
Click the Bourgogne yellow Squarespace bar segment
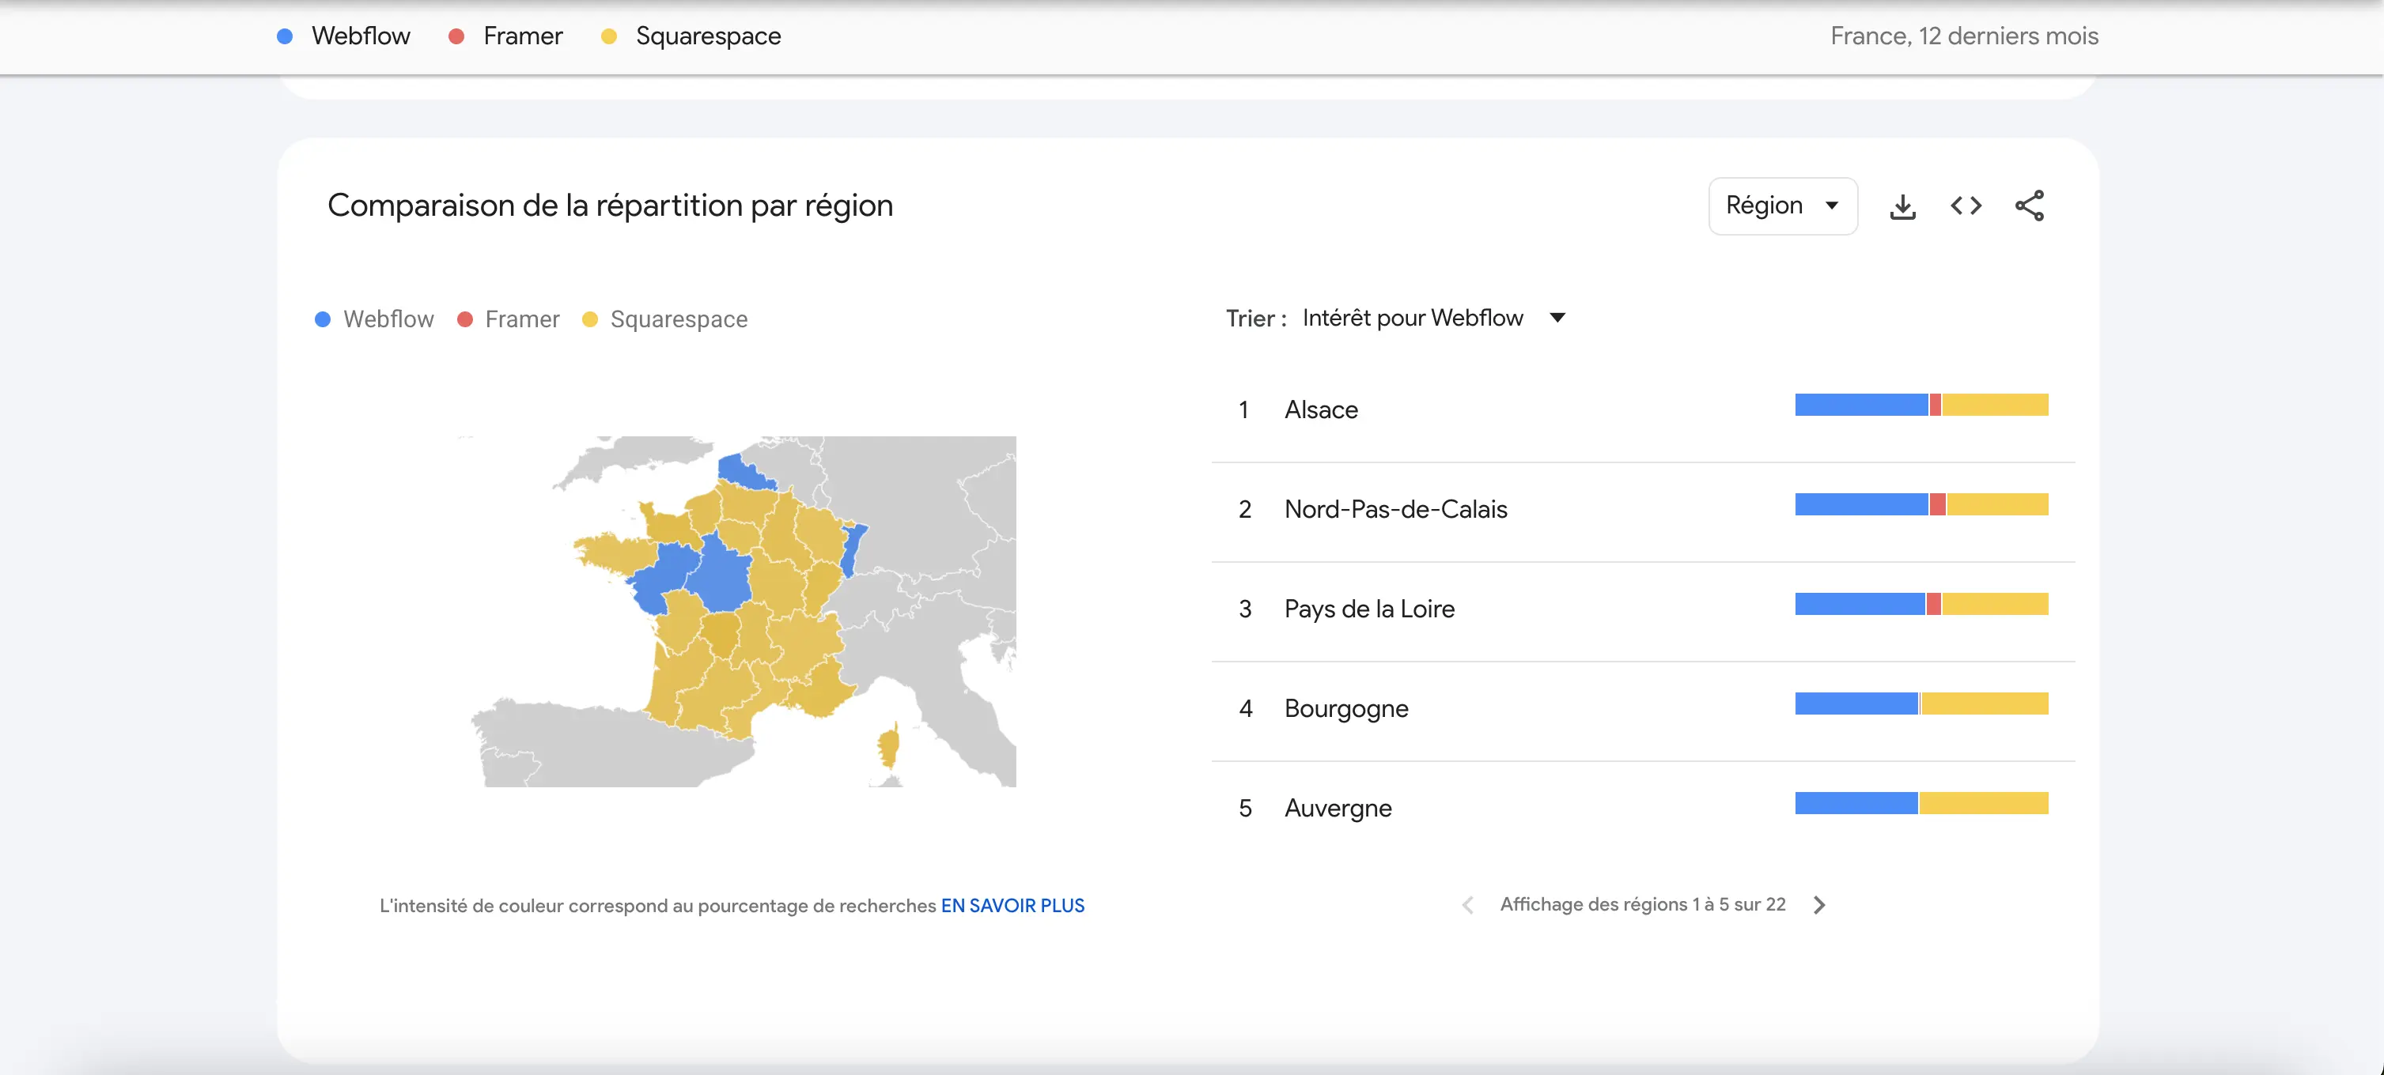[x=1985, y=704]
